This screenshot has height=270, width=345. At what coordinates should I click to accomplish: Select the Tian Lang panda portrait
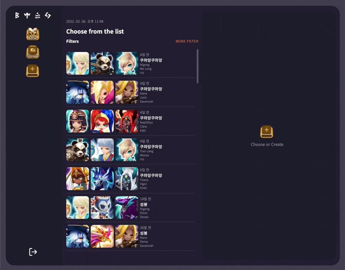78,150
